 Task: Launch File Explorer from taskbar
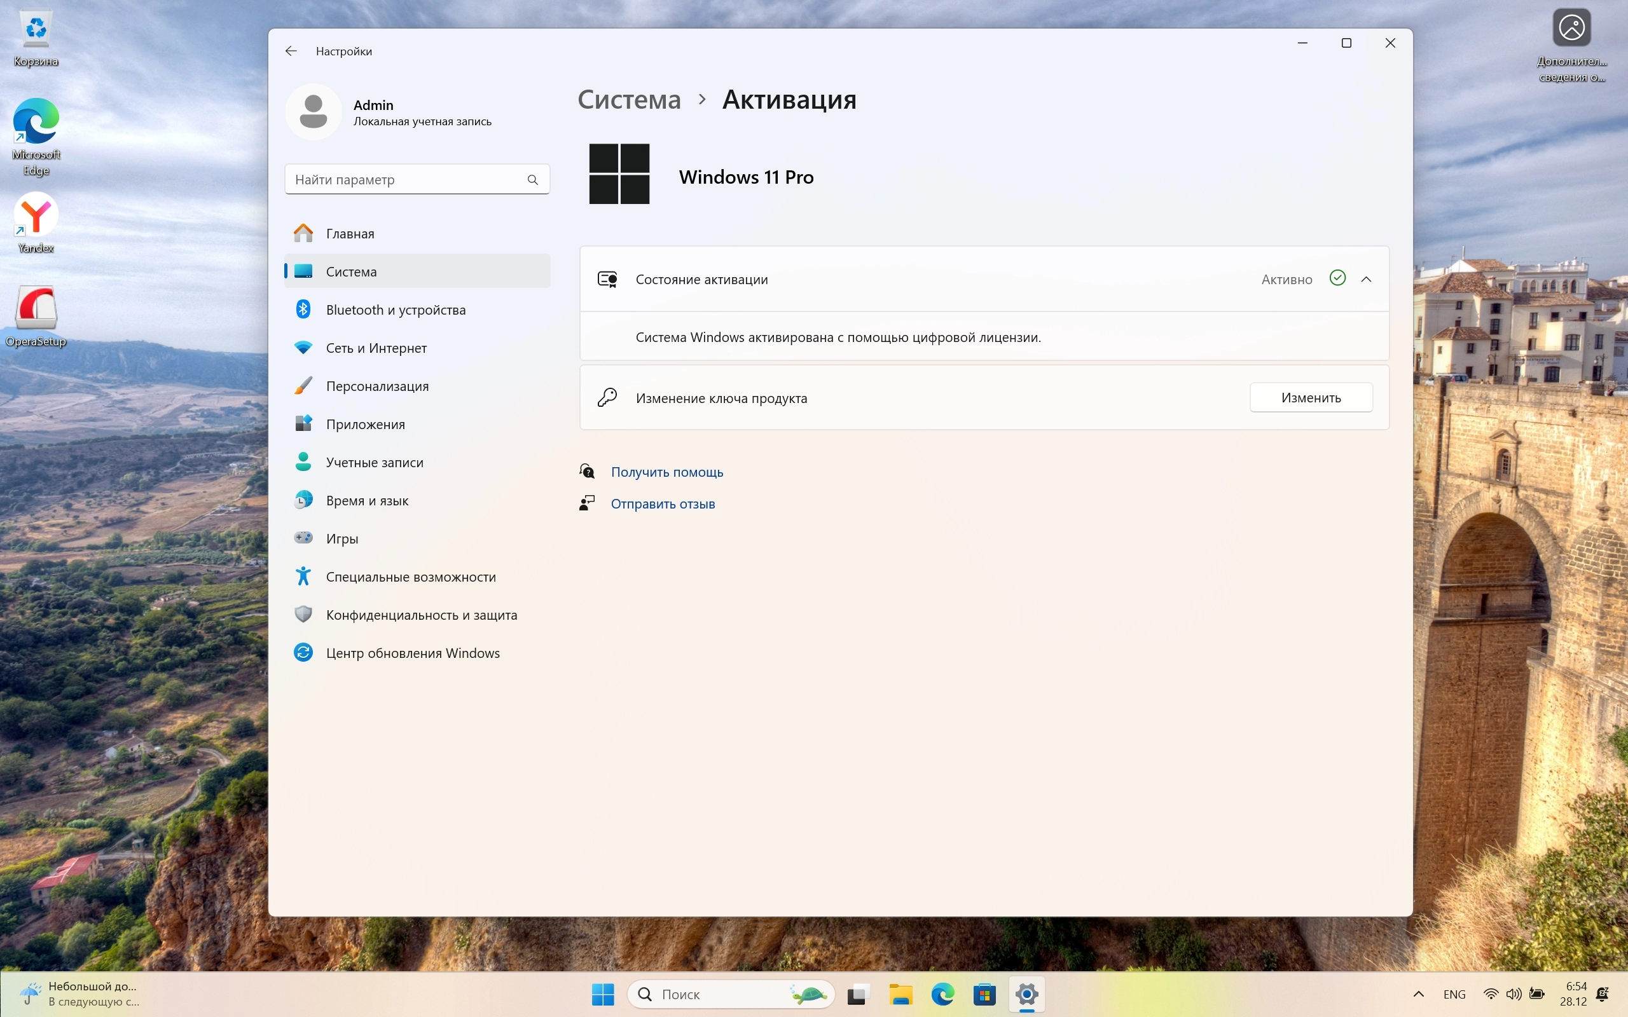click(900, 994)
